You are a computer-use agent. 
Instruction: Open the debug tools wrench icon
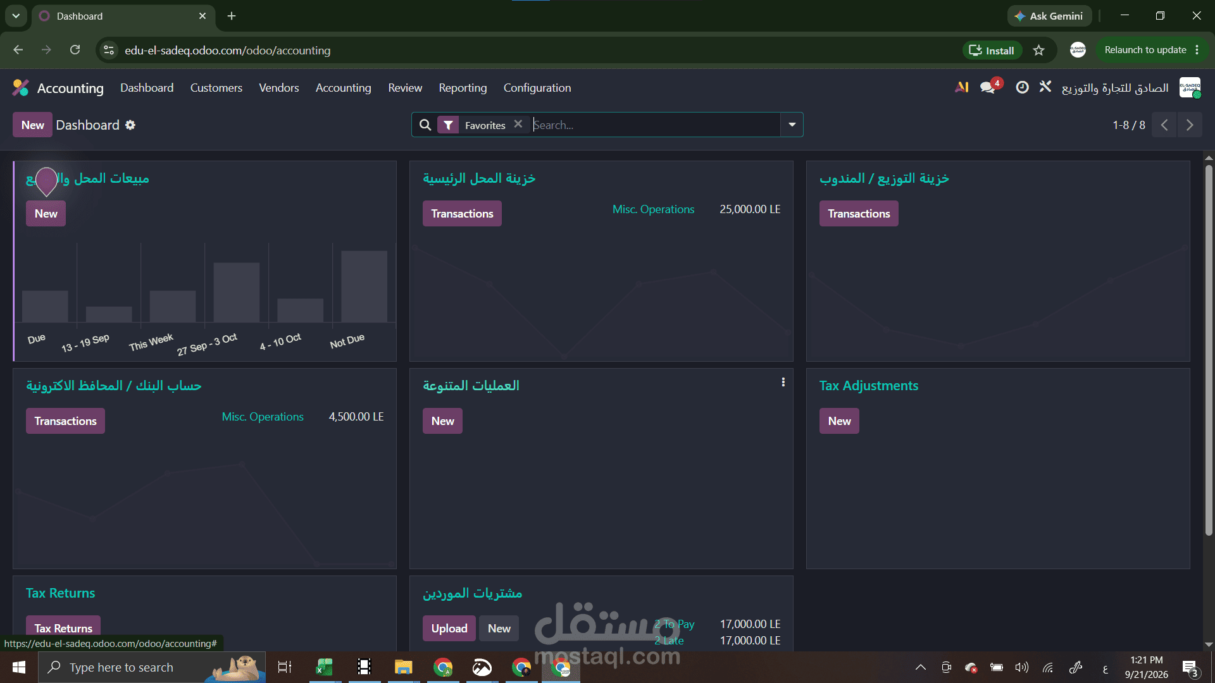pos(1045,87)
